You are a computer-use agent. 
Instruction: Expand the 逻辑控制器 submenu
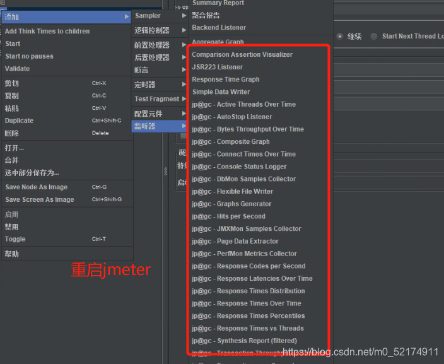(x=160, y=30)
